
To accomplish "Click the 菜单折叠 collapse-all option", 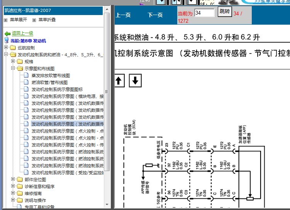I will coord(47,20).
